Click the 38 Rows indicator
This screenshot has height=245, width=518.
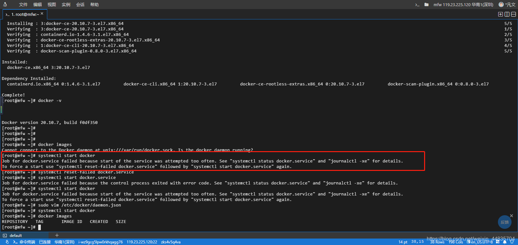point(437,242)
